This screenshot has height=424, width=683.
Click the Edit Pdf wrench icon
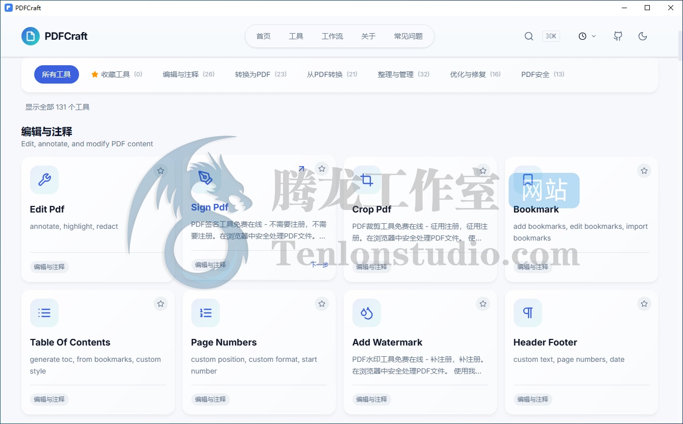44,180
